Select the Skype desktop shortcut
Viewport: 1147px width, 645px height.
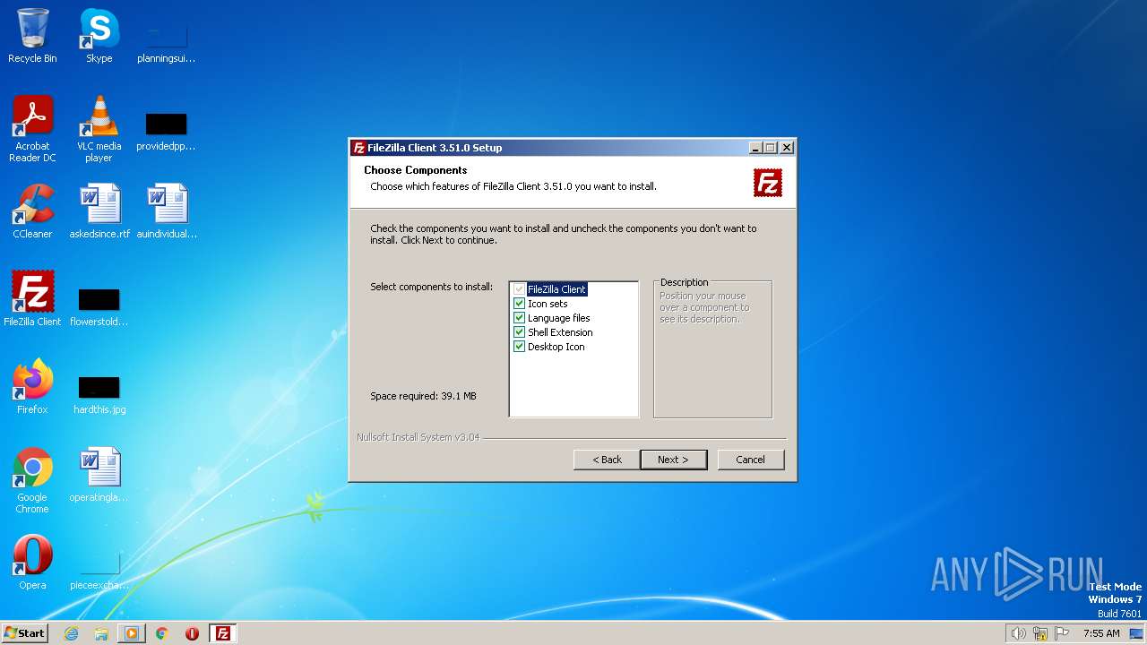pos(99,36)
